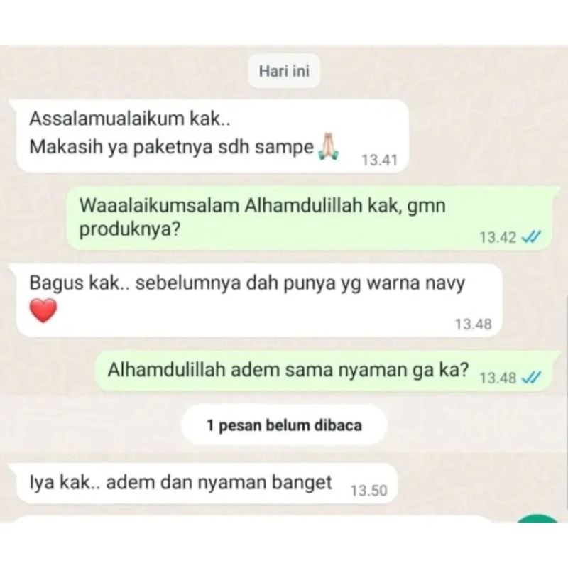Click the 13.42 timestamp
Viewport: 568px width, 568px height.
tap(498, 238)
